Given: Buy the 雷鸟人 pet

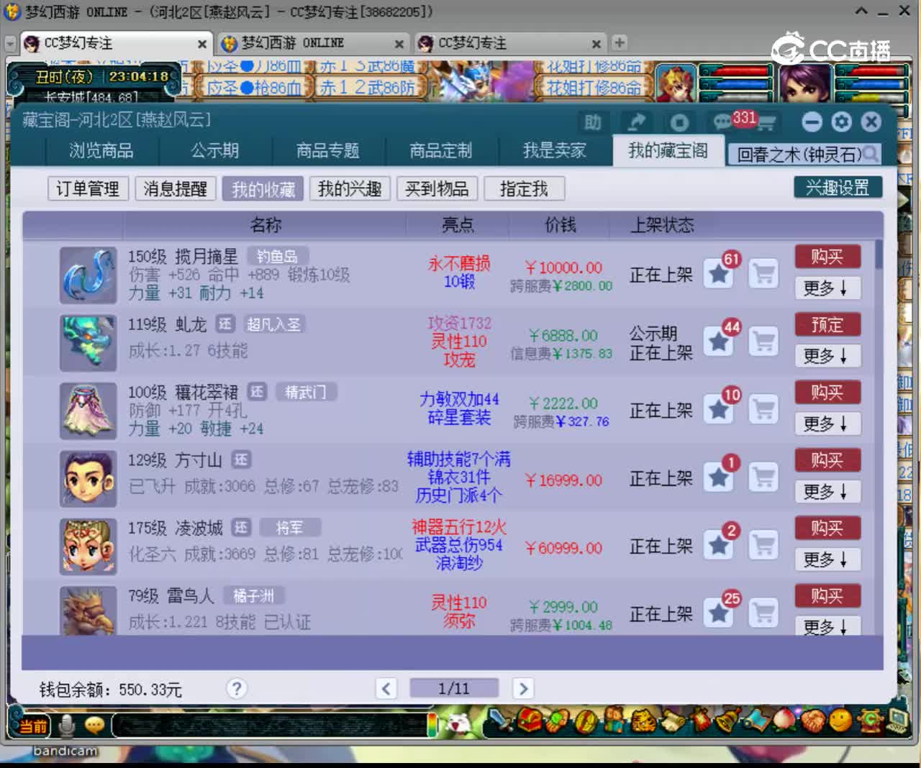Looking at the screenshot, I should click(x=827, y=596).
